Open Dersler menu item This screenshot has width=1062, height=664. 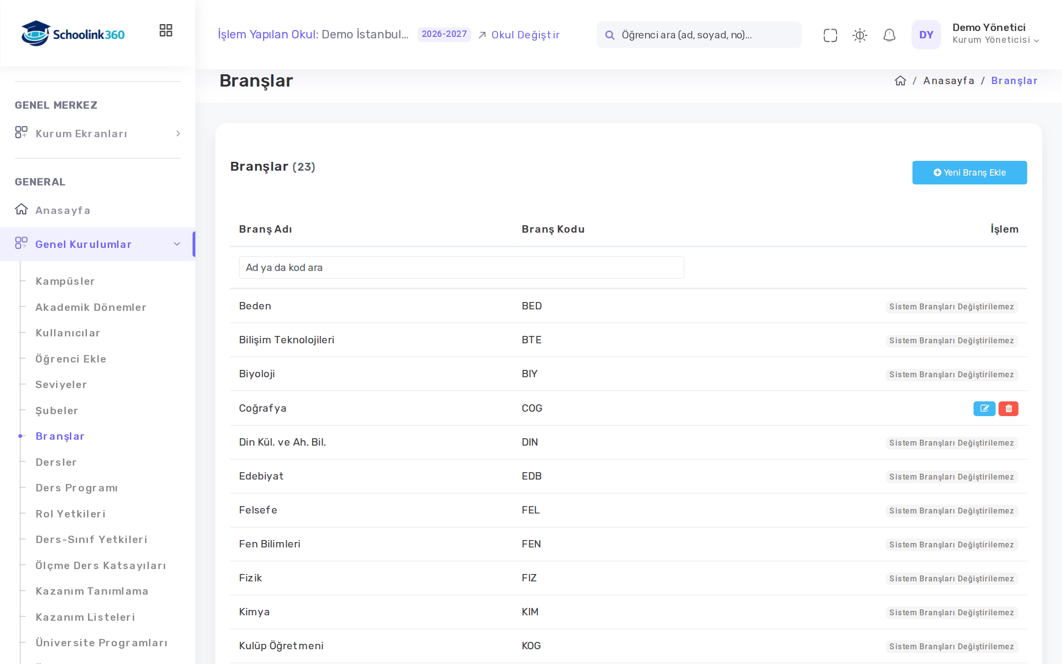(x=56, y=462)
